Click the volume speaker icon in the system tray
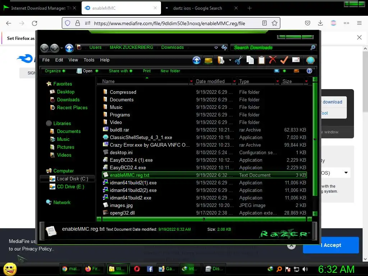The image size is (368, 276). (x=305, y=269)
